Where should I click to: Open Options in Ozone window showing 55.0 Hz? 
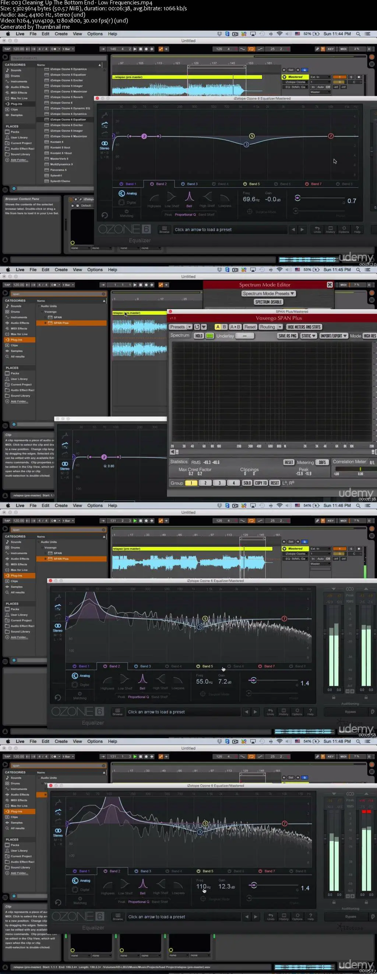point(297,712)
